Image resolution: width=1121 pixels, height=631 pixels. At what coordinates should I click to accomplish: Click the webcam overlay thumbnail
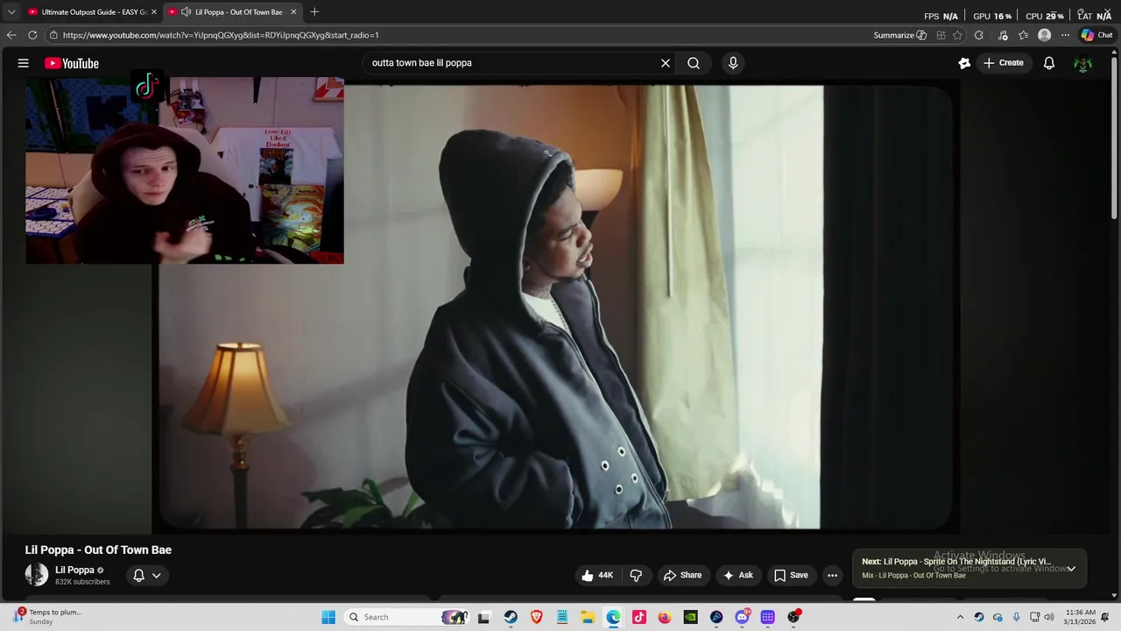pyautogui.click(x=185, y=170)
